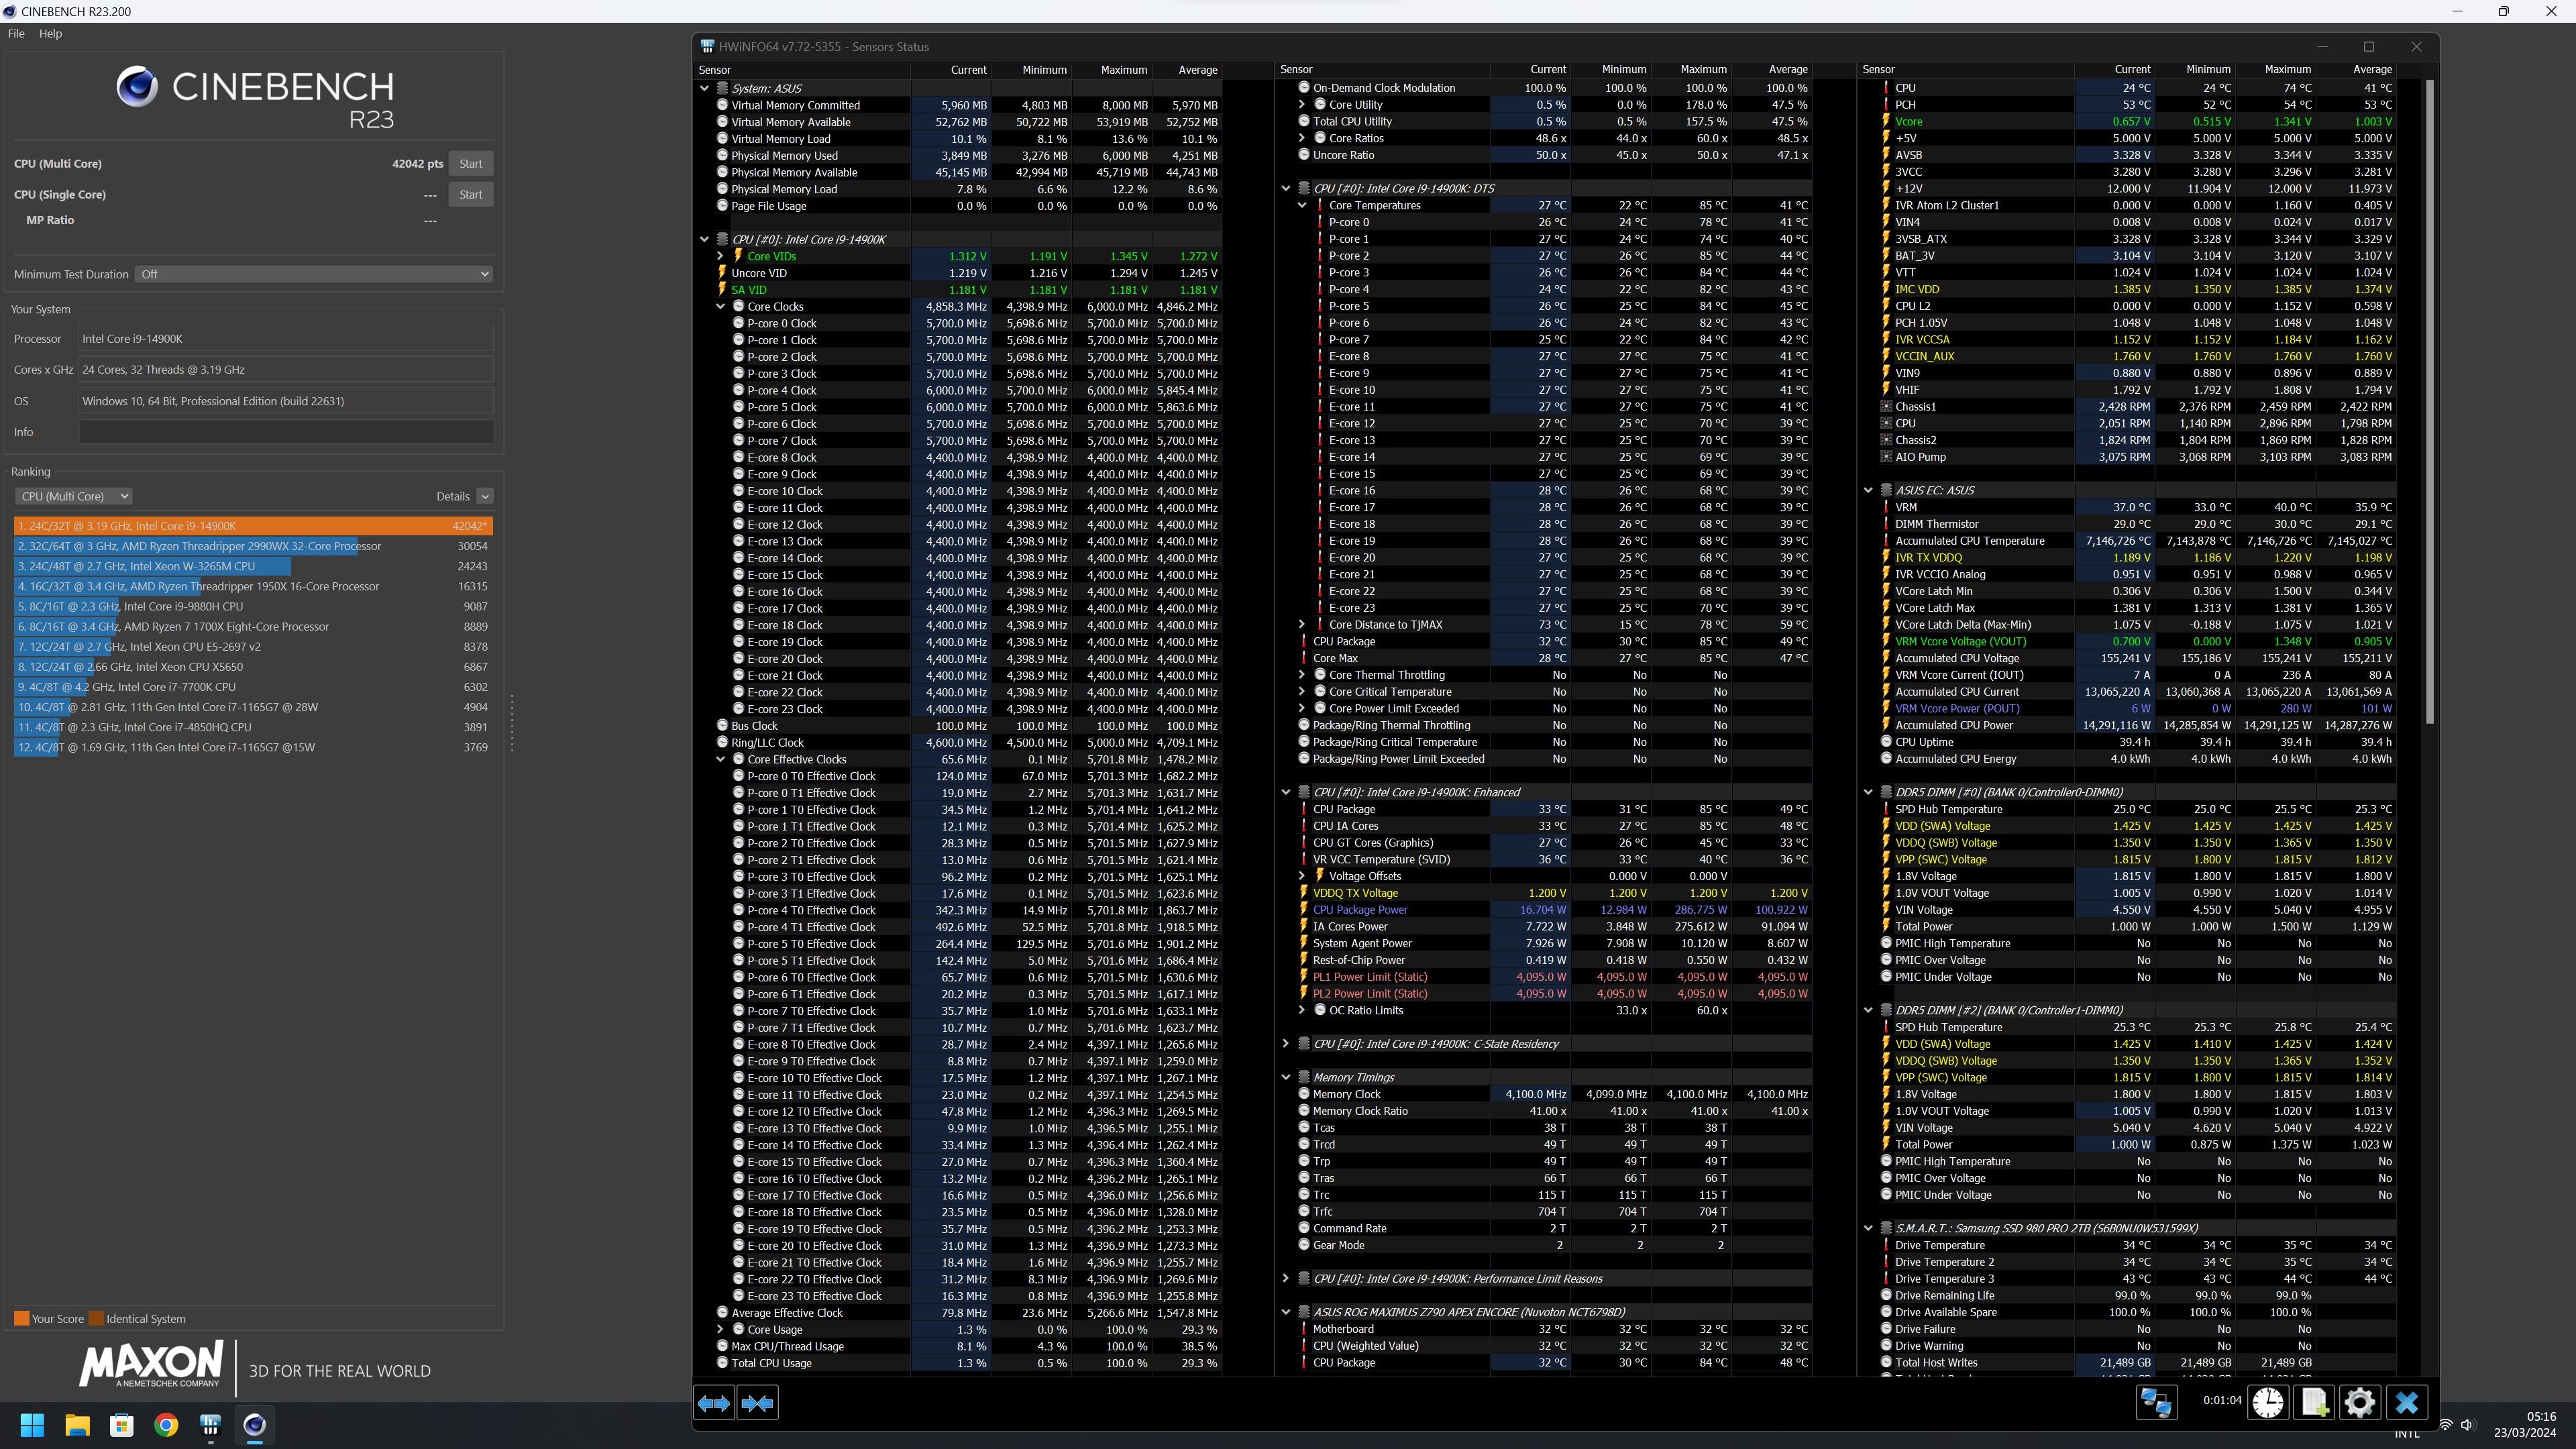Click clock icon of Bus Clock row
Image resolution: width=2576 pixels, height=1449 pixels.
pos(722,726)
